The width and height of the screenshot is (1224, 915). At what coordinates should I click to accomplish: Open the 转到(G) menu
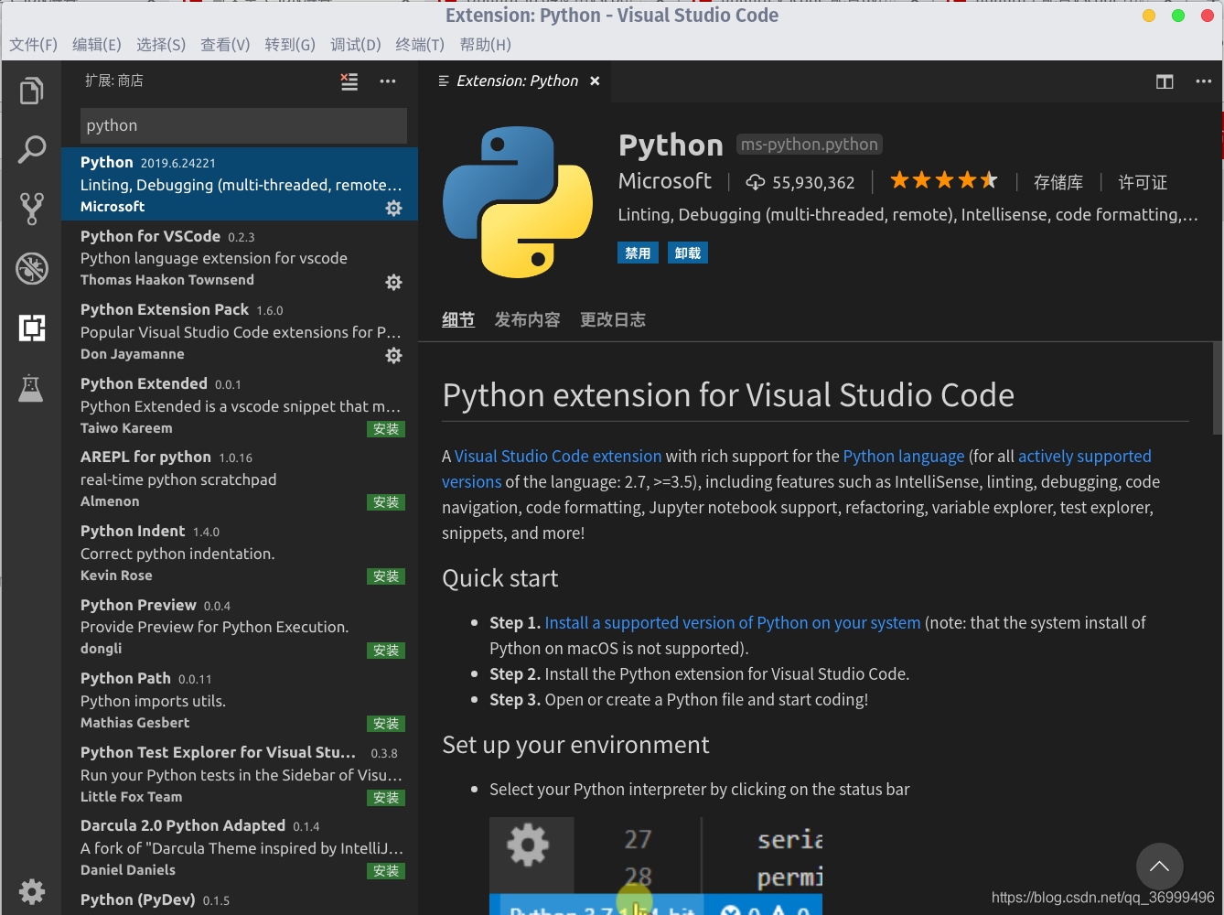pyautogui.click(x=290, y=45)
